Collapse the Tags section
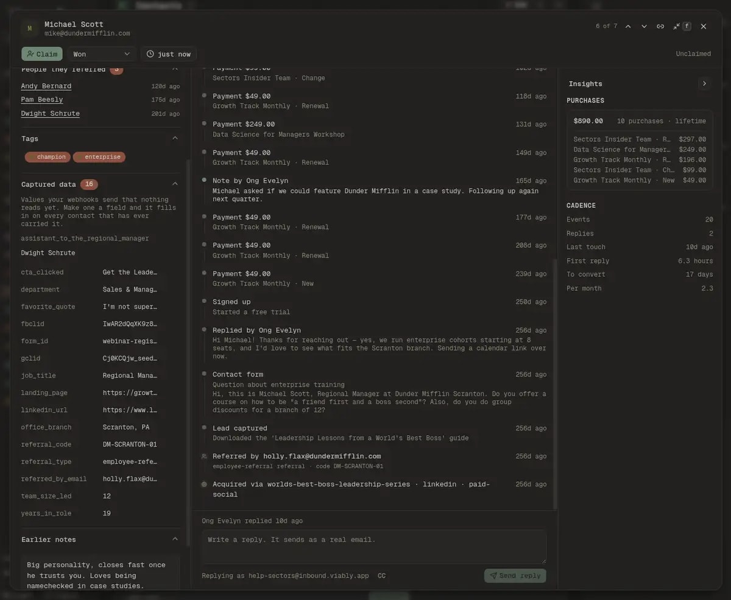This screenshot has height=600, width=731. tap(175, 139)
